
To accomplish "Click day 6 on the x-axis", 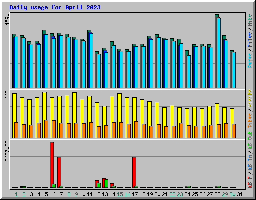I will coord(54,194).
